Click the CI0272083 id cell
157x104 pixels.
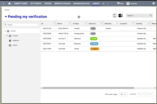(x=47, y=34)
